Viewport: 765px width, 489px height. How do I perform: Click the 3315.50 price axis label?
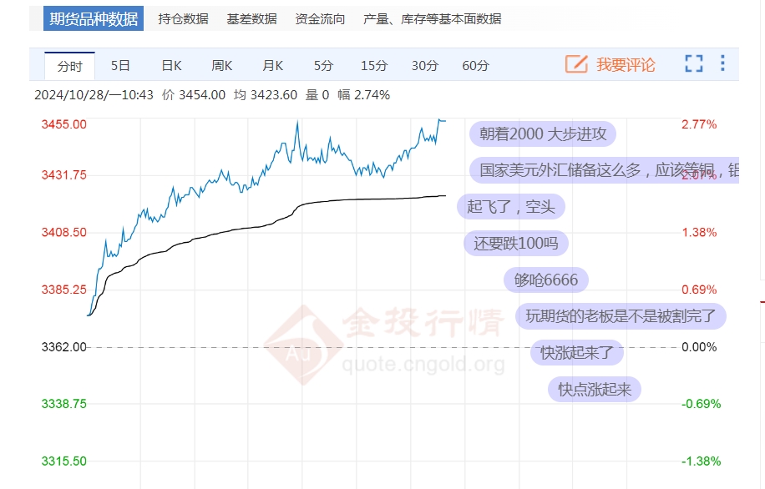[x=64, y=461]
